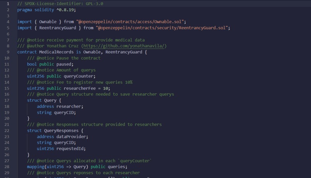Click line number 1 in the gutter
This screenshot has height=178, width=311.
[8, 3]
